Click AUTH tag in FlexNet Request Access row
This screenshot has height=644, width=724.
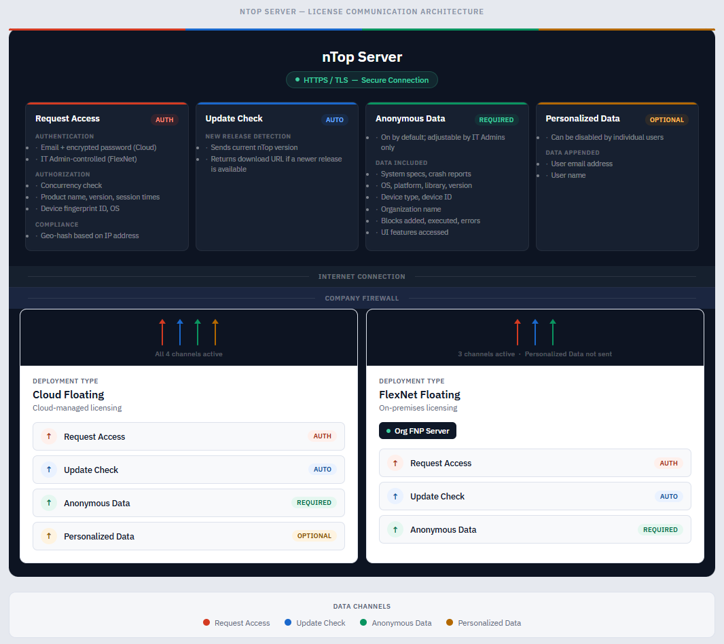tap(668, 463)
